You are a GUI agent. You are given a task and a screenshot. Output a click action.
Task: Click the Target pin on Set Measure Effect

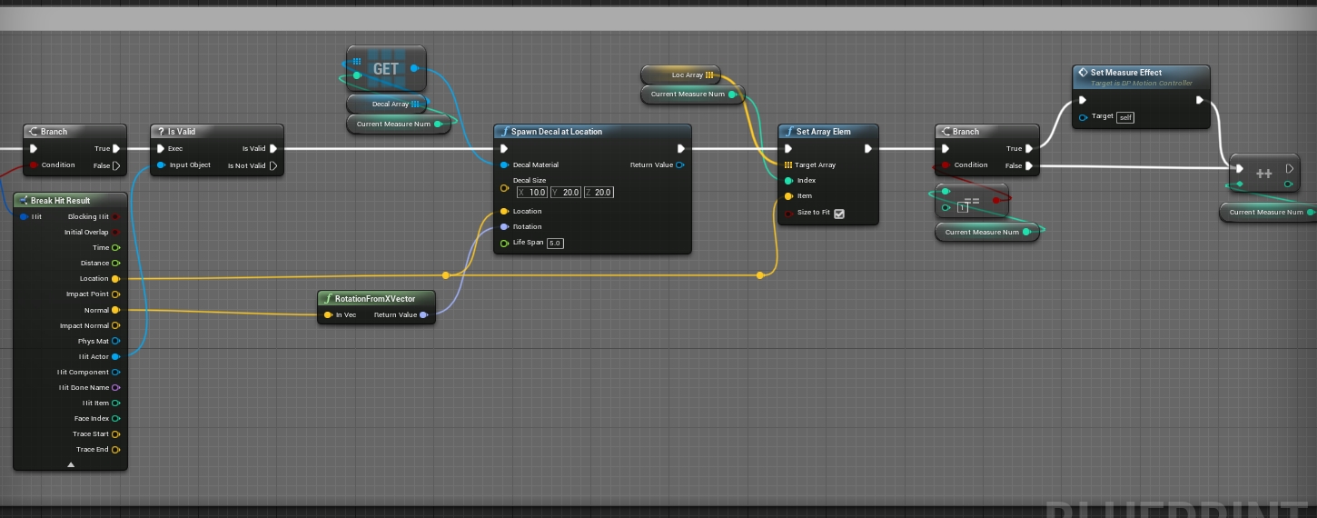[x=1084, y=117]
